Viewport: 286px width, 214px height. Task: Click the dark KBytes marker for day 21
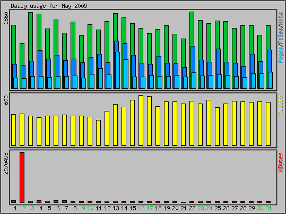[183, 202]
